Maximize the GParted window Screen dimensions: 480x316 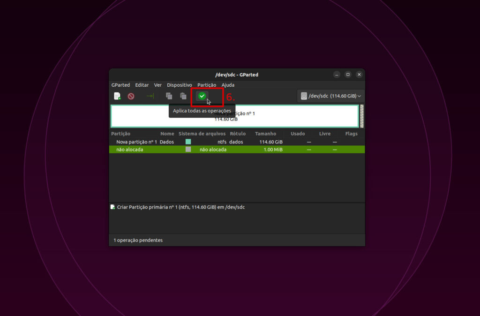[348, 75]
